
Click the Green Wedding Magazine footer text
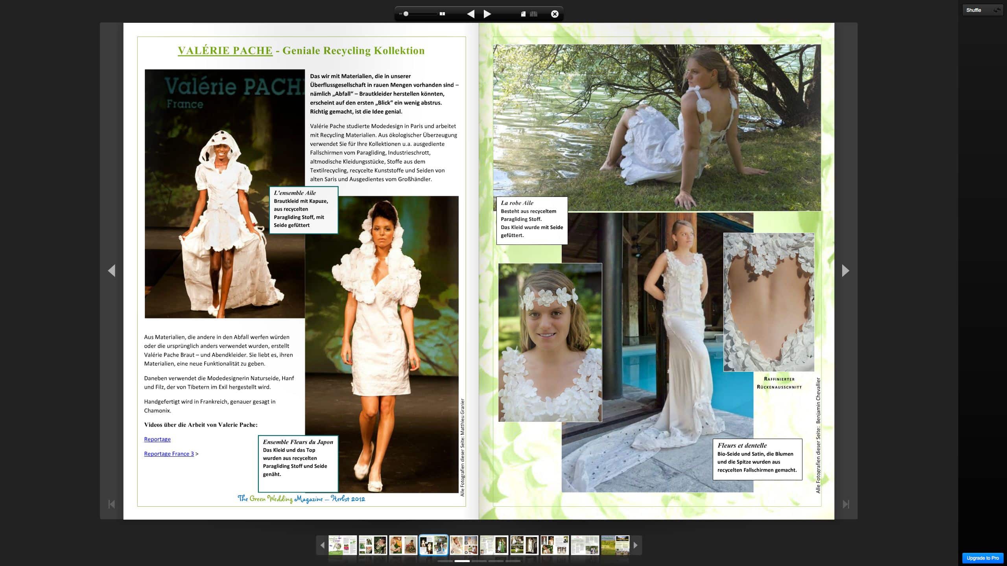point(301,499)
